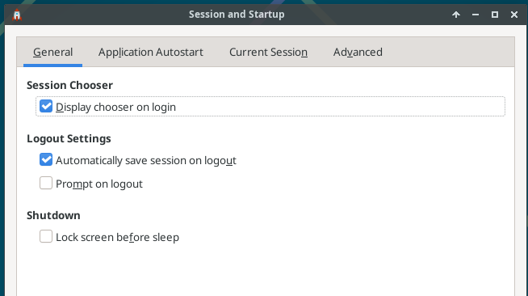The width and height of the screenshot is (528, 296).
Task: Close the Session and Startup dialog
Action: (513, 15)
